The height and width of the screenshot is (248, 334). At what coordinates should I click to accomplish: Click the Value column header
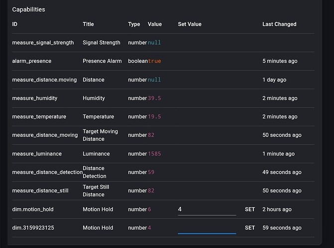click(155, 24)
